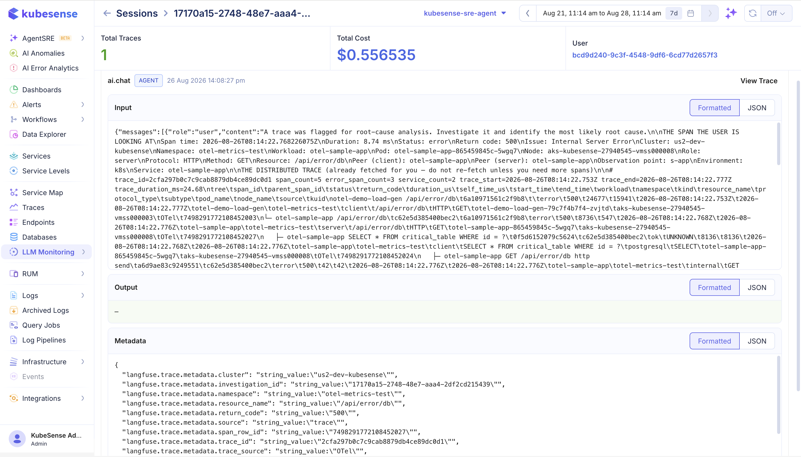Open the Query Jobs page
The height and width of the screenshot is (457, 801).
(41, 325)
